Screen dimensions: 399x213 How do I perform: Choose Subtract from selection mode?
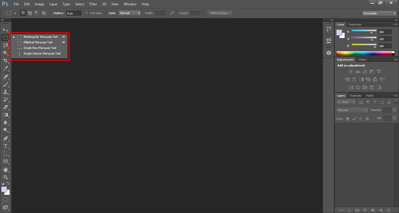click(37, 13)
